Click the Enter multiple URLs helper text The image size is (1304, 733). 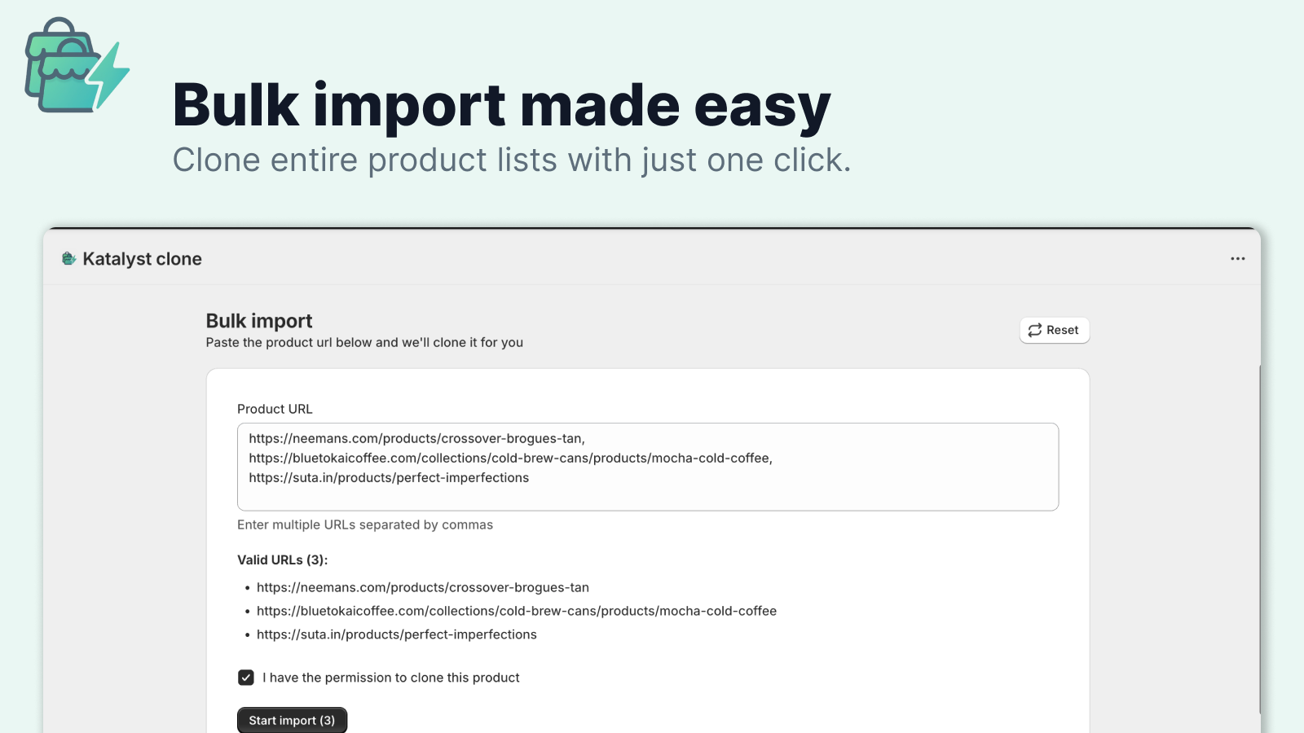pos(365,525)
